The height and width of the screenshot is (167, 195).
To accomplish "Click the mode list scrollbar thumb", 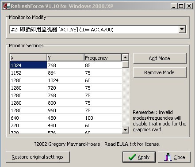I will [126, 65].
